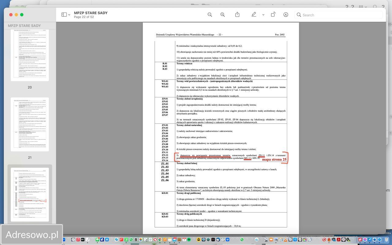The image size is (392, 245).
Task: Click the 'Tereny rolnicze' heading
Action: click(x=184, y=64)
